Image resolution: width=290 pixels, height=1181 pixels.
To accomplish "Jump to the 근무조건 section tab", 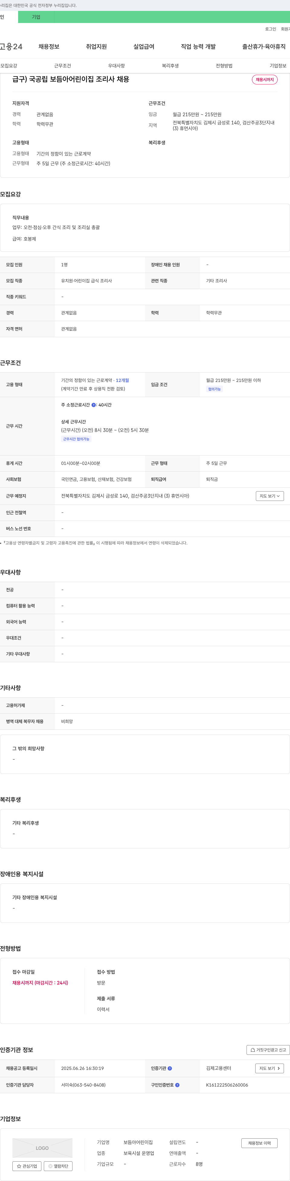I will [63, 66].
